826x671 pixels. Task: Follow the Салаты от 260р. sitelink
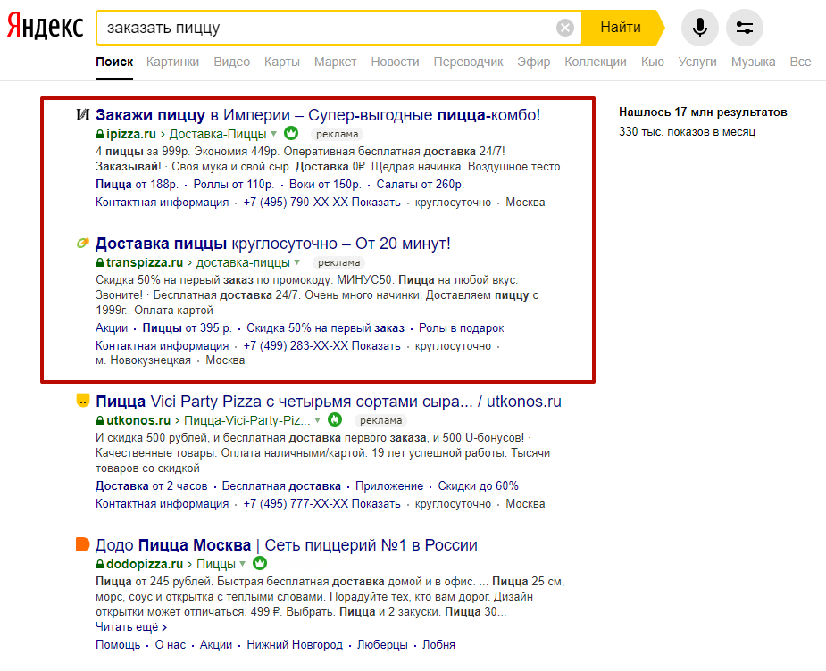421,185
